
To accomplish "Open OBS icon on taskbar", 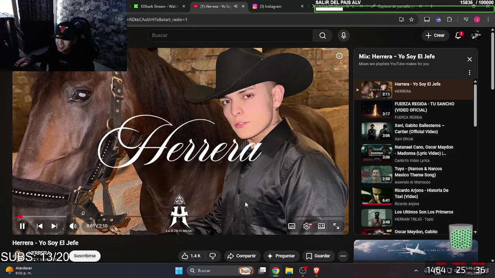I will (303, 271).
